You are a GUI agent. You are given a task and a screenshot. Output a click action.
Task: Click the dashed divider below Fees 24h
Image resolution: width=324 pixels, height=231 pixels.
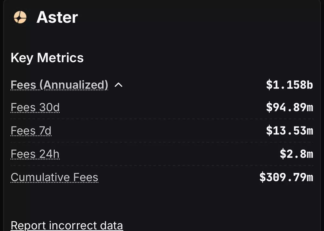[162, 165]
